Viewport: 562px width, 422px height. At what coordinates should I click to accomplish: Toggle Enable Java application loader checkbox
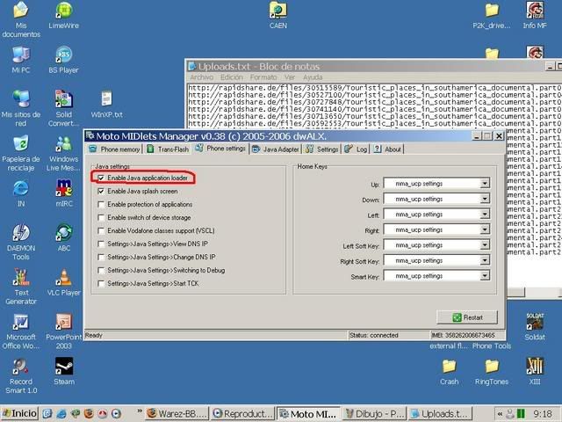pyautogui.click(x=101, y=178)
